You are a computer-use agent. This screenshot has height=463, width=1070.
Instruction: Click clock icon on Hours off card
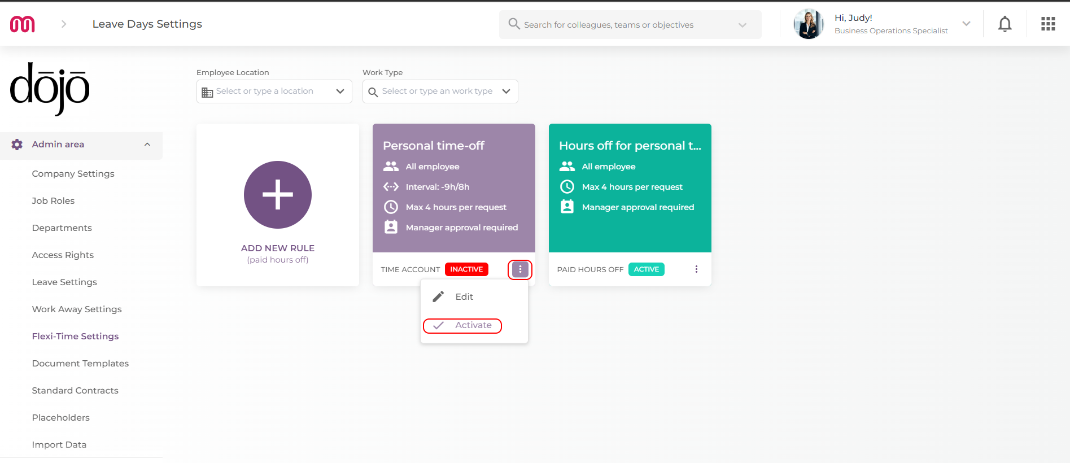(x=567, y=187)
